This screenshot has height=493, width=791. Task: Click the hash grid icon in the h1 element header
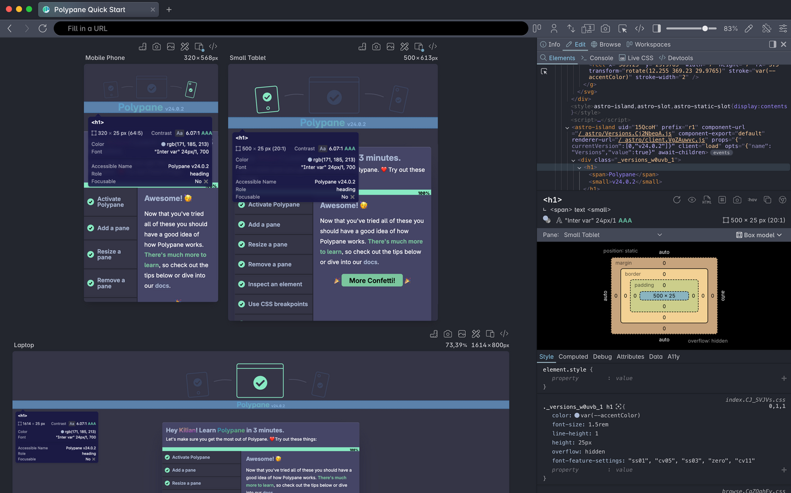[722, 200]
